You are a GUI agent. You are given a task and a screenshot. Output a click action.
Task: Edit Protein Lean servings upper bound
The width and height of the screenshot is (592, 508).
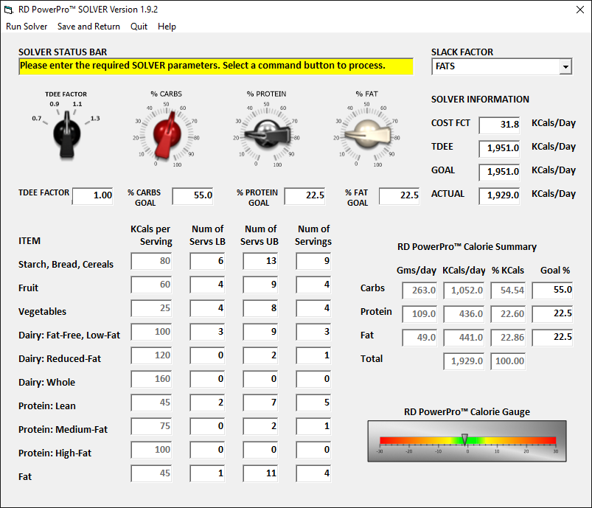(260, 403)
